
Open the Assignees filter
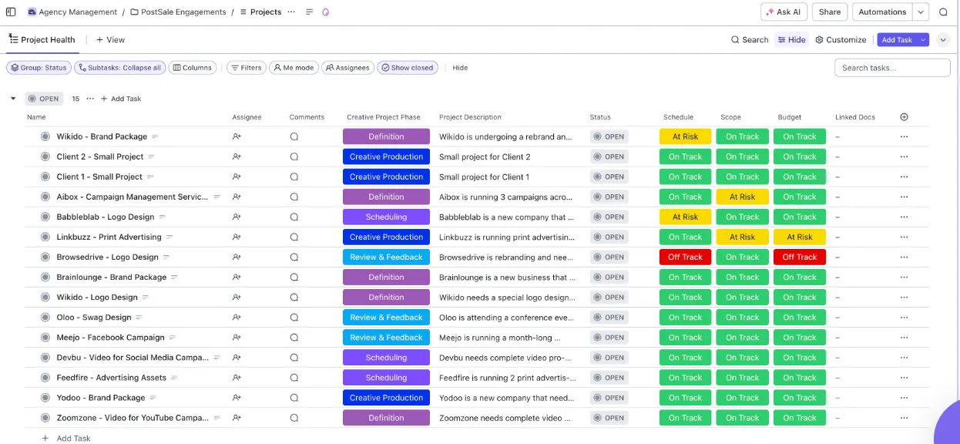347,68
